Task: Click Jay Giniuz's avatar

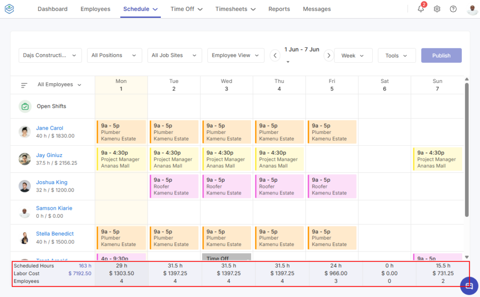Action: click(x=24, y=159)
